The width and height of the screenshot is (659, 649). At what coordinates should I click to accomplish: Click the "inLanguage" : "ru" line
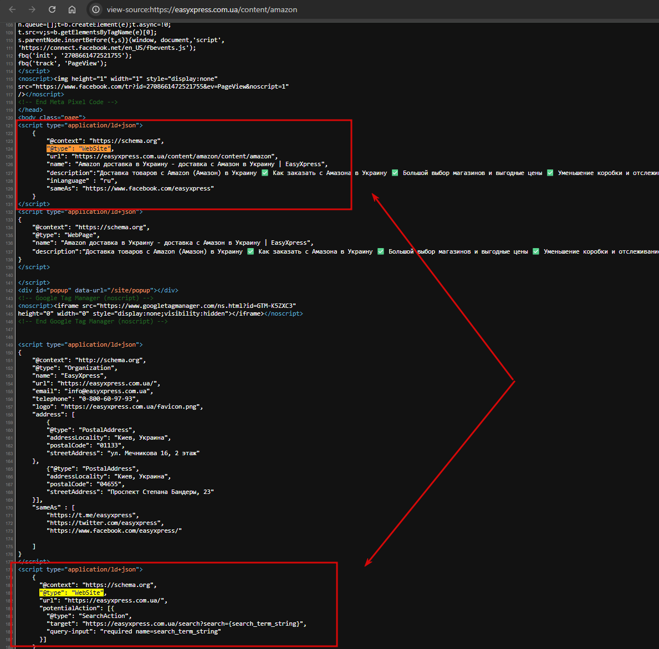point(82,181)
